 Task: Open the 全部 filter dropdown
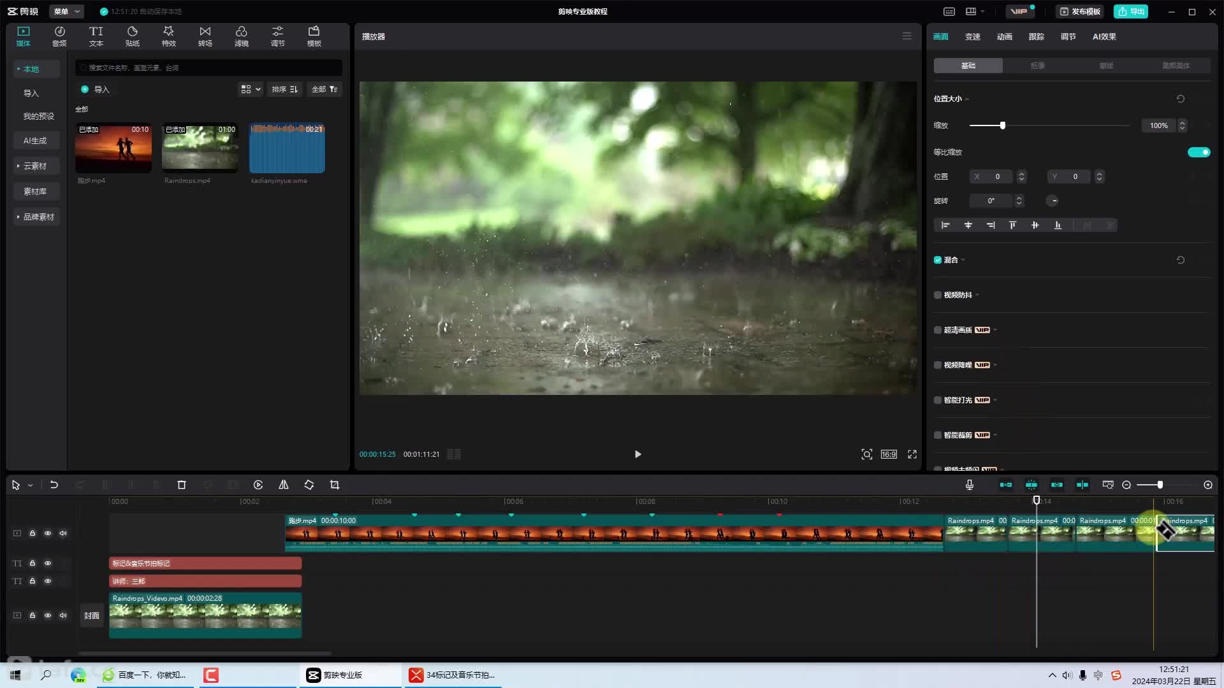(x=324, y=89)
